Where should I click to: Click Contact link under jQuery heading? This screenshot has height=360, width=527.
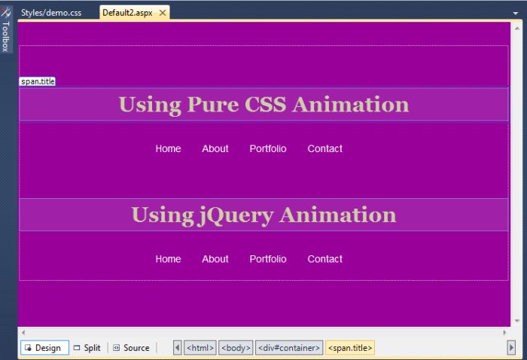pos(324,259)
